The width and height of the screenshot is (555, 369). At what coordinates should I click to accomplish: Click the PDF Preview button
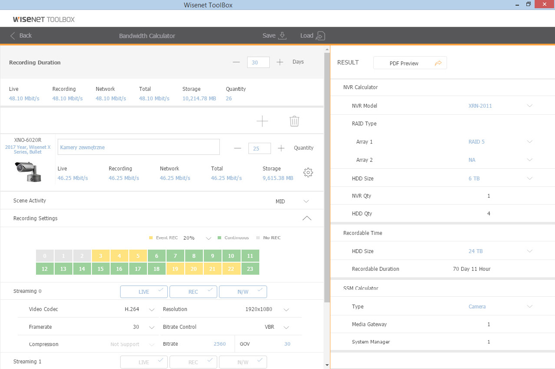pyautogui.click(x=404, y=63)
